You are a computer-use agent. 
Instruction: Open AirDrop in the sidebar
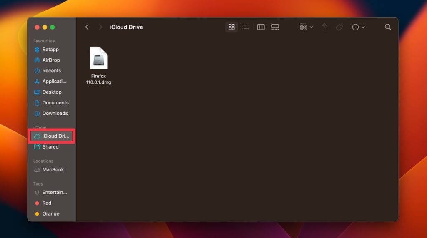click(51, 60)
